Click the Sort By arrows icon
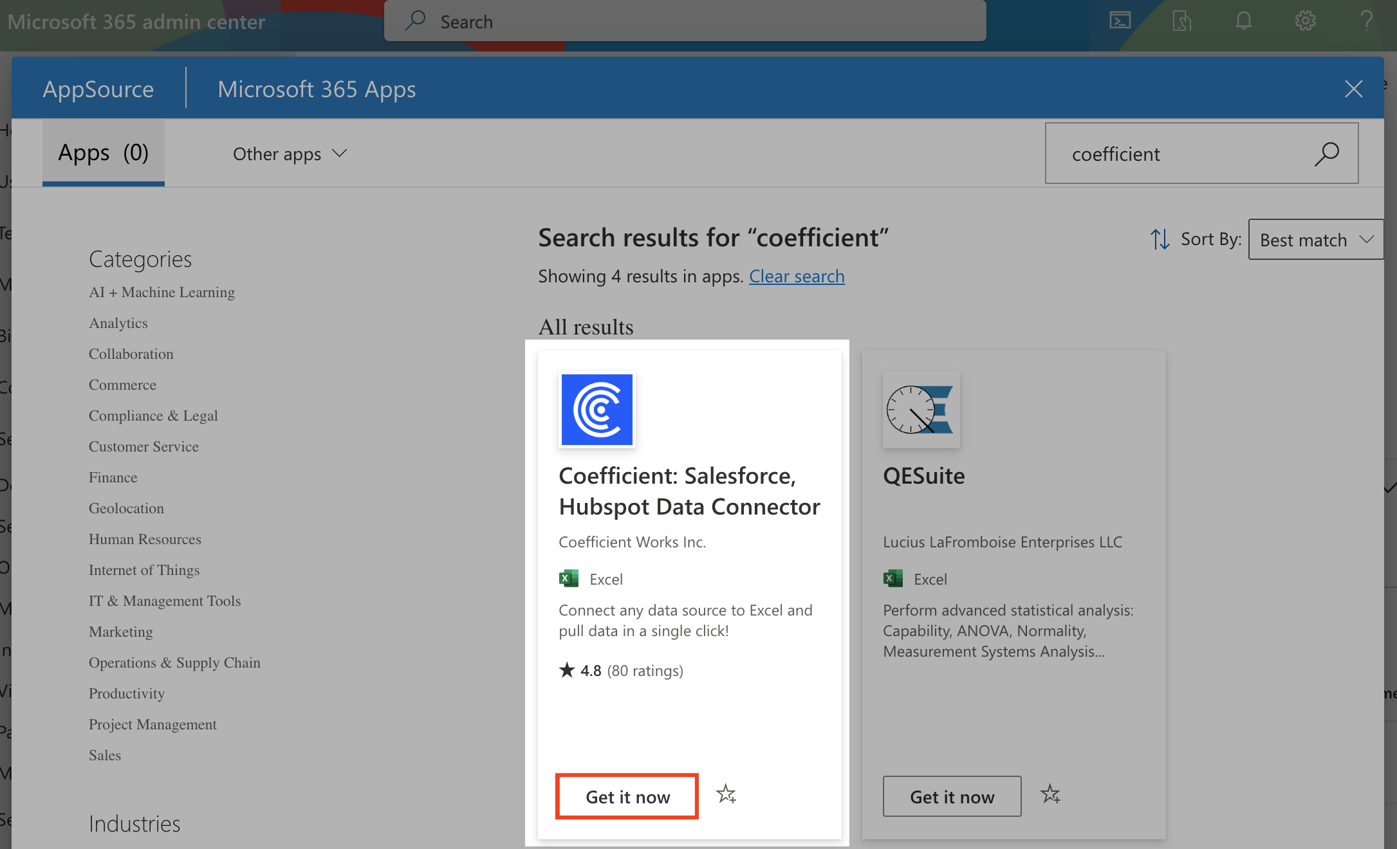This screenshot has height=849, width=1397. click(1160, 239)
